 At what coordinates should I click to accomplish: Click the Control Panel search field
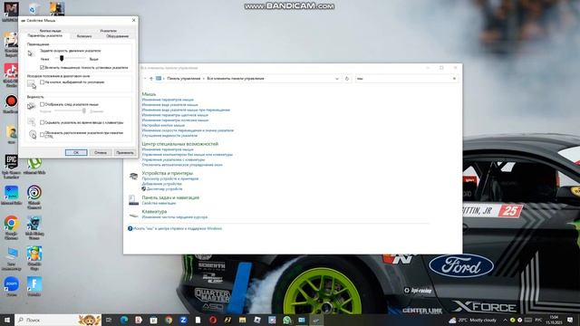pos(403,79)
